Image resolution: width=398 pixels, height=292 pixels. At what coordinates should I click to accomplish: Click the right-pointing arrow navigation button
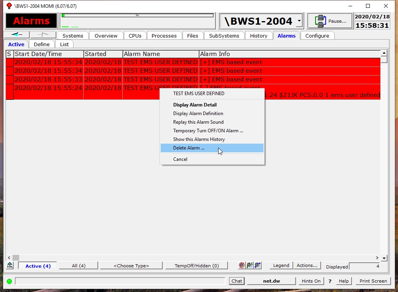[x=43, y=35]
